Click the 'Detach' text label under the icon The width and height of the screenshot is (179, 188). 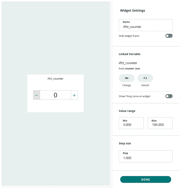click(145, 85)
